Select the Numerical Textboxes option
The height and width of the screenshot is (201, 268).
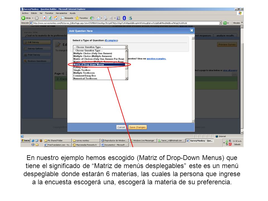point(85,78)
